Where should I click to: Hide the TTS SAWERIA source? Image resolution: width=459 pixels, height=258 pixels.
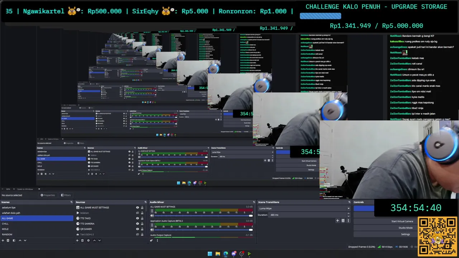137,224
